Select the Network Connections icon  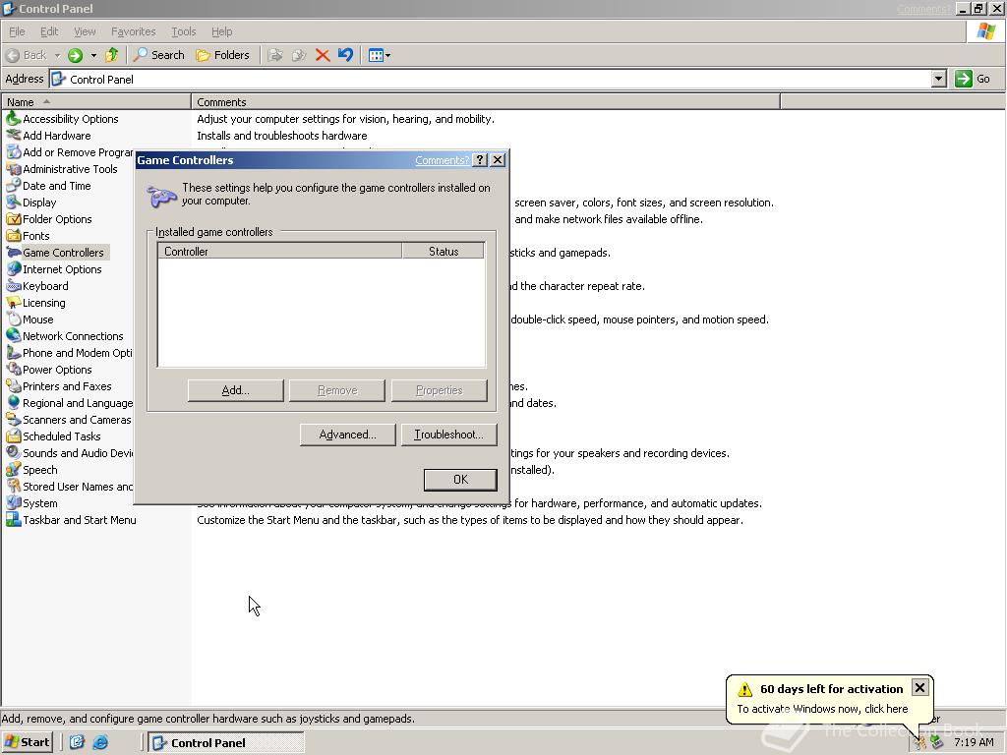pos(14,336)
